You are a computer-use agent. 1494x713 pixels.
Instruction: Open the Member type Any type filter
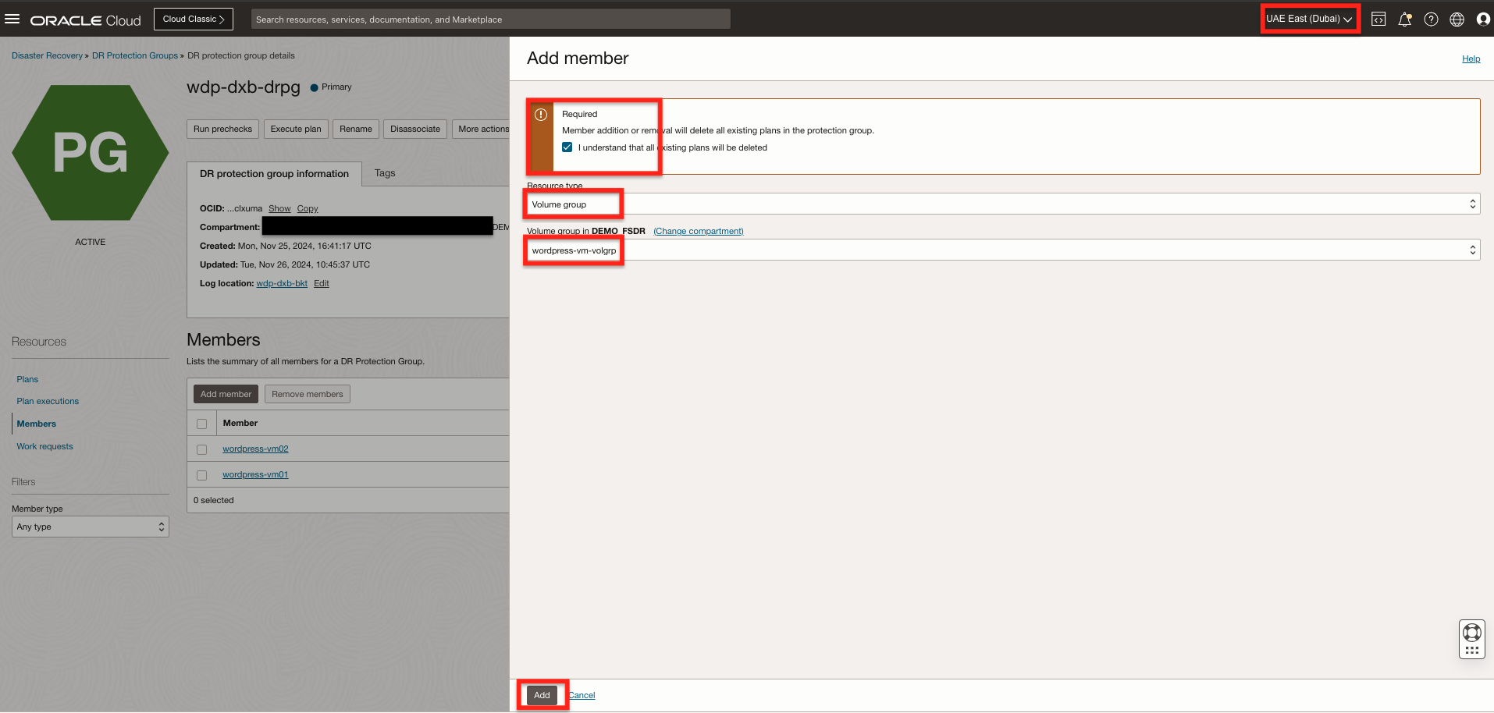point(91,527)
